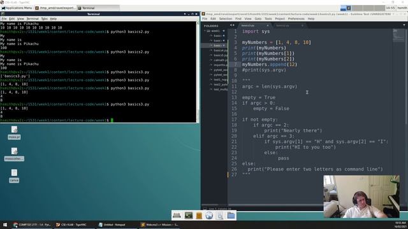408x229 pixels.
Task: Open the Terminal window's Help menu
Action: coord(54,18)
